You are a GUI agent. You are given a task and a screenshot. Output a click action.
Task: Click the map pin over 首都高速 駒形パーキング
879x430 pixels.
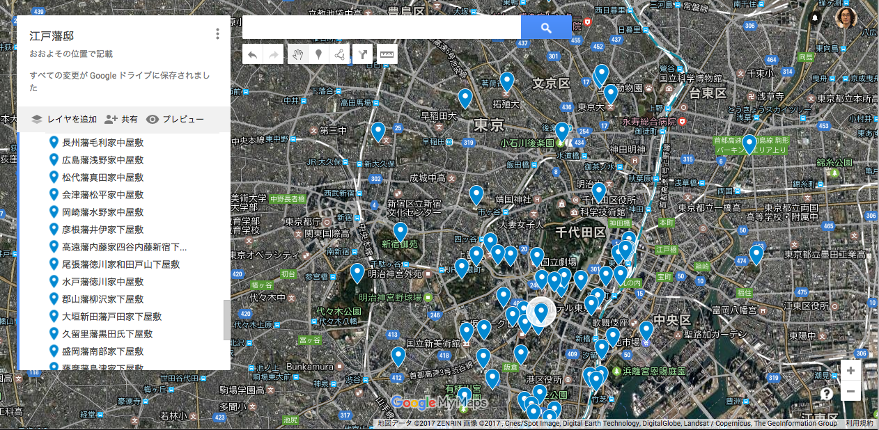click(749, 144)
